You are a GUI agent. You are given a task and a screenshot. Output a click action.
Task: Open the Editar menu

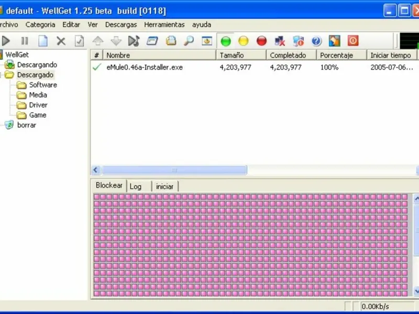[x=71, y=25]
